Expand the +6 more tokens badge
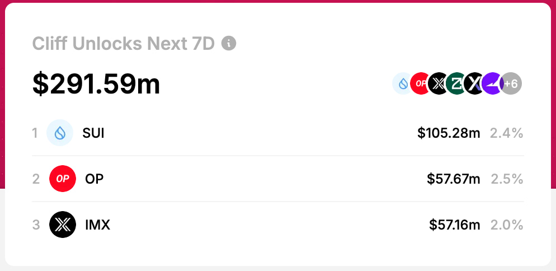The height and width of the screenshot is (271, 556). pyautogui.click(x=511, y=83)
